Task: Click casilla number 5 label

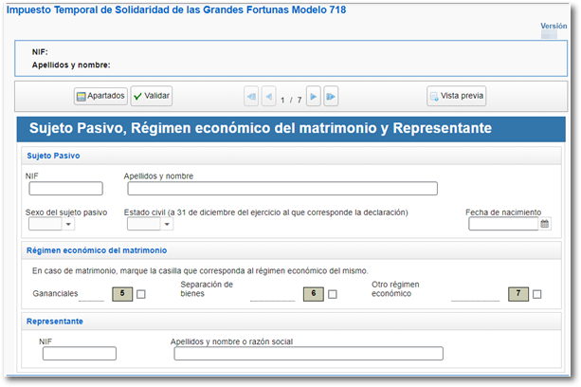Action: 122,294
